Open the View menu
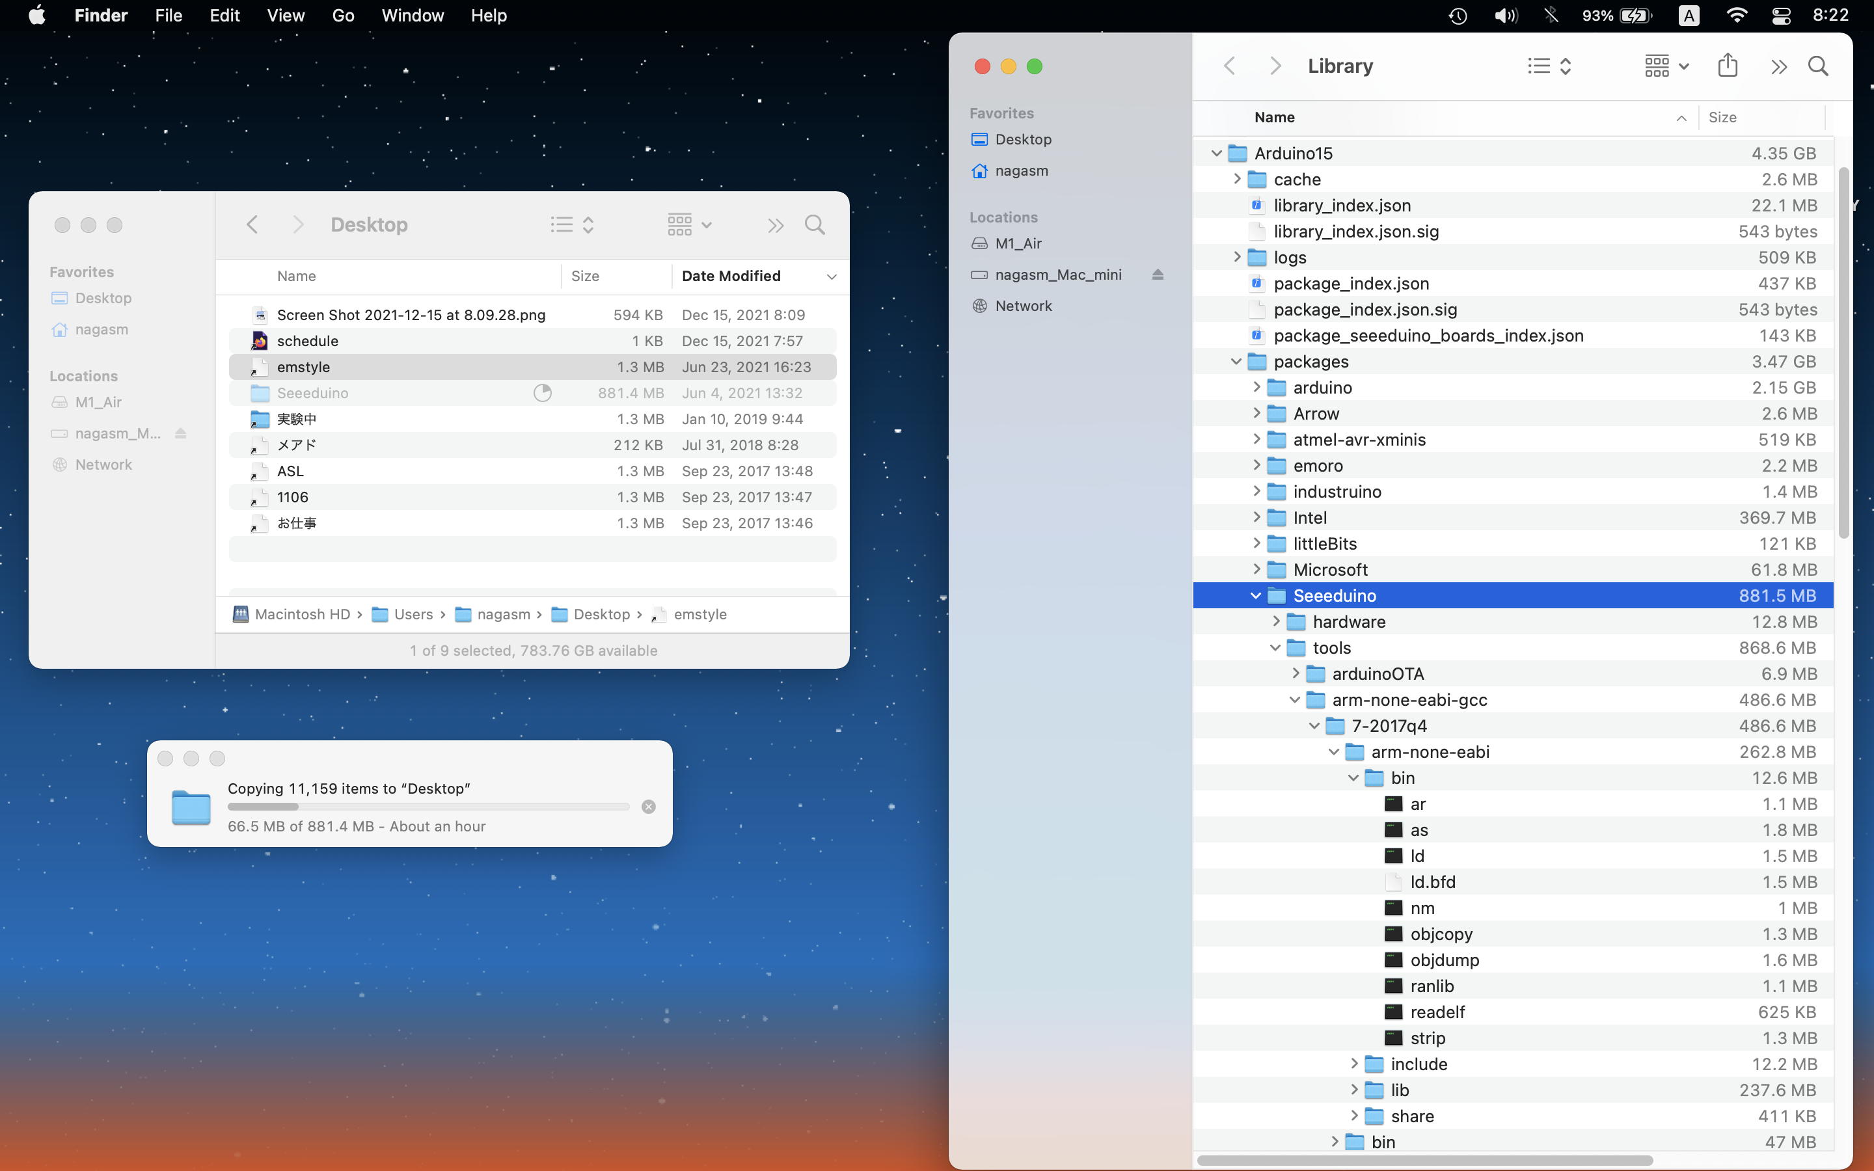This screenshot has height=1171, width=1874. coord(285,16)
